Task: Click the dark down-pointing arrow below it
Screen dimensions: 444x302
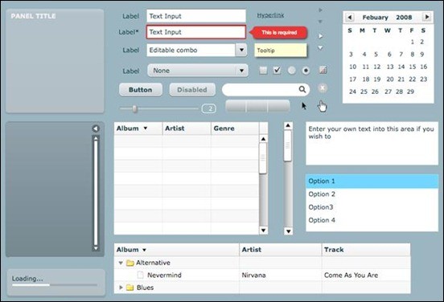Action: coord(320,22)
